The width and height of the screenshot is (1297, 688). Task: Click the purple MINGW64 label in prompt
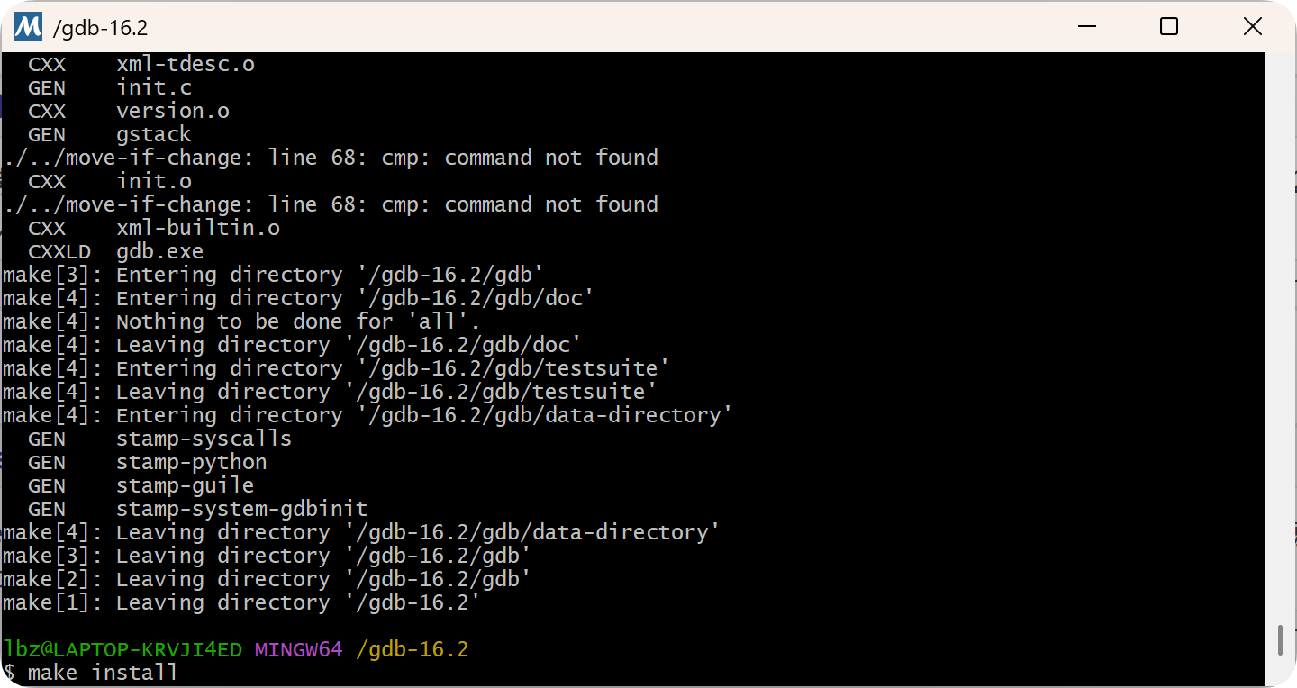pyautogui.click(x=298, y=649)
